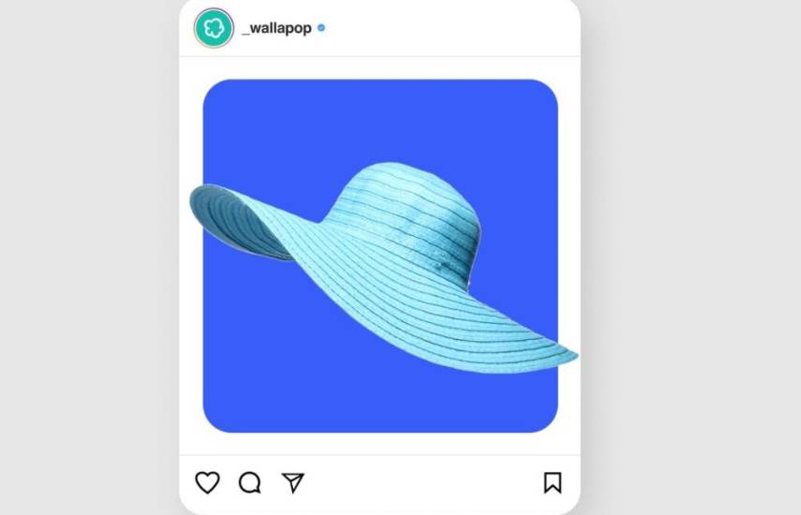
Task: Share the post with the paper plane icon
Action: tap(293, 482)
